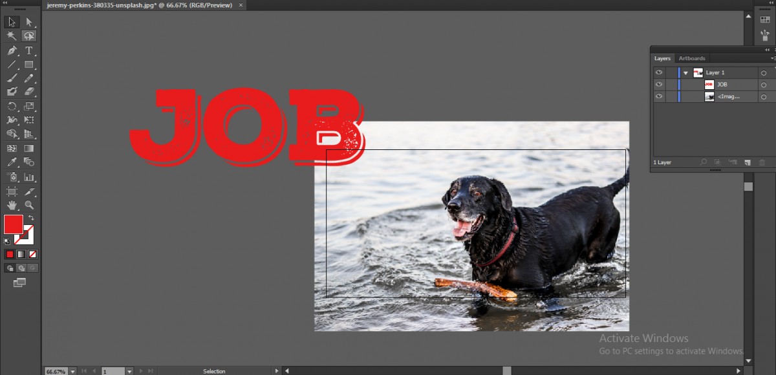
Task: Activate the Zoom tool
Action: pyautogui.click(x=29, y=206)
